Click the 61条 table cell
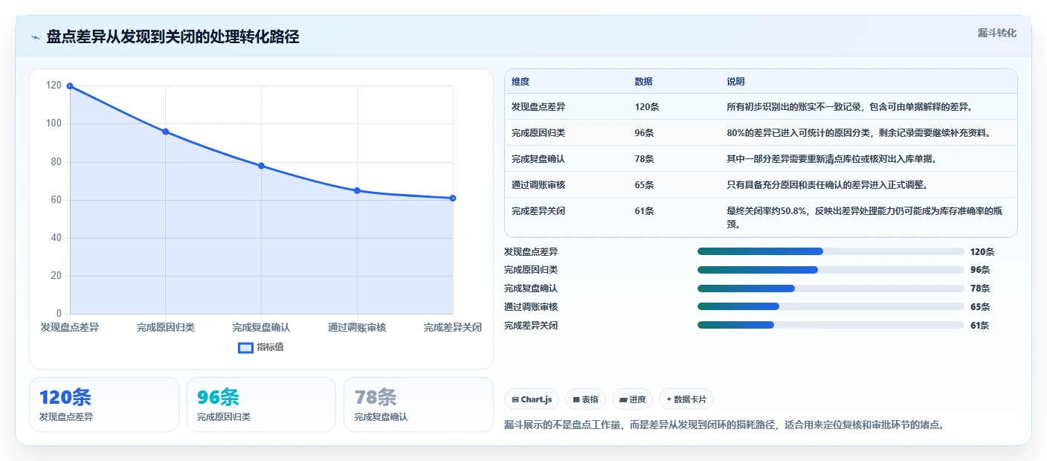 pos(644,211)
